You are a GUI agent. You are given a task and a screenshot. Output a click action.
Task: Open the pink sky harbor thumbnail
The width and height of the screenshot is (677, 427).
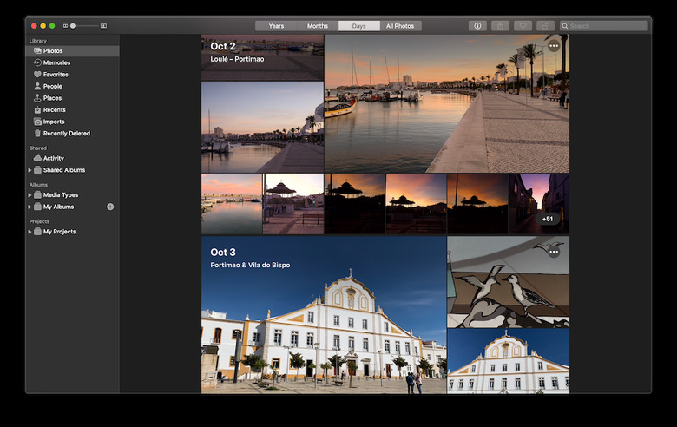pyautogui.click(x=232, y=204)
